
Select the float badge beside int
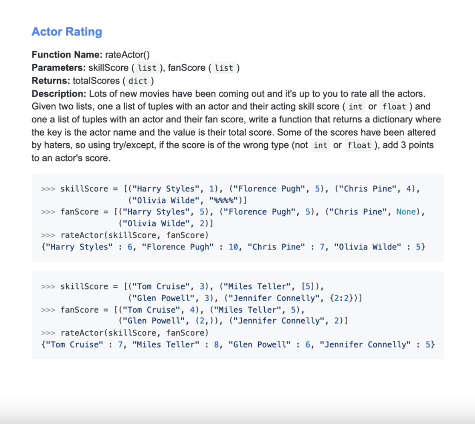pos(394,106)
